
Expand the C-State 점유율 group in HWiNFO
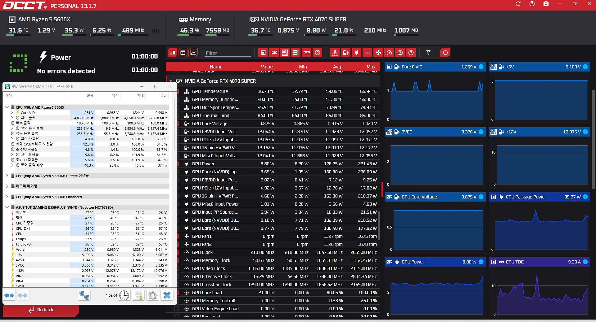(x=7, y=176)
